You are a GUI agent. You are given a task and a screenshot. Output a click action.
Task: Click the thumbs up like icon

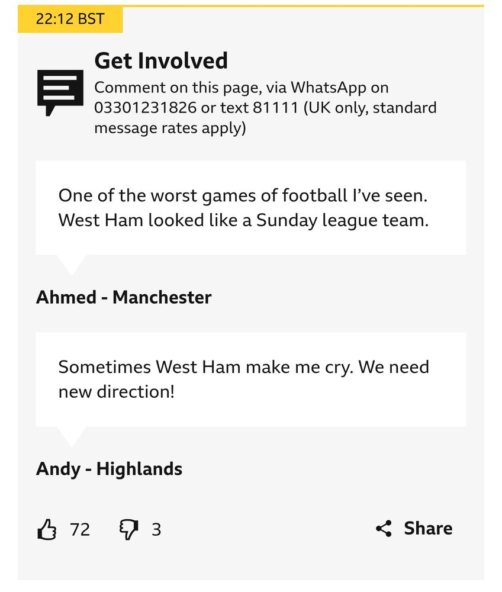[x=47, y=529]
